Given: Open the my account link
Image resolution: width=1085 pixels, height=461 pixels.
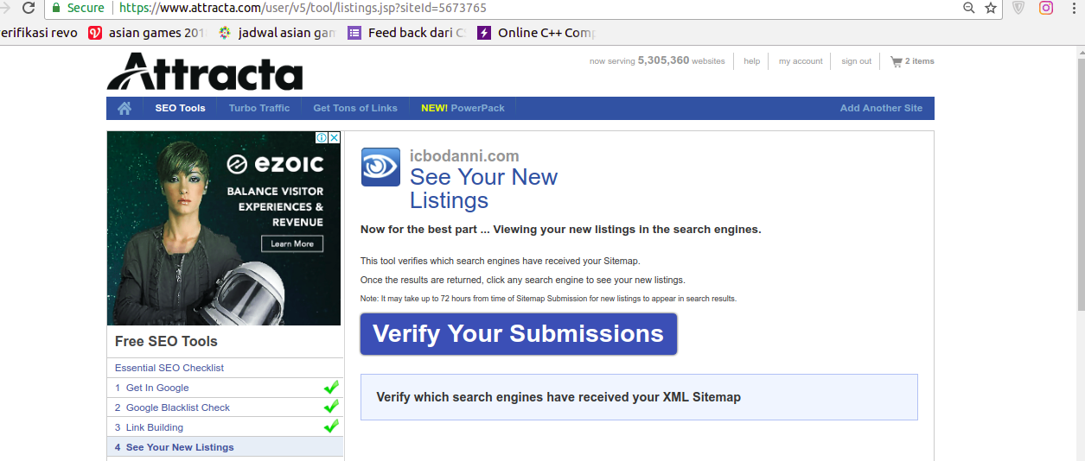Looking at the screenshot, I should 801,61.
